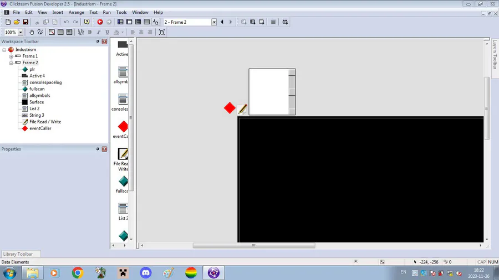
Task: Collapse the Frame 2 node
Action: pyautogui.click(x=11, y=63)
